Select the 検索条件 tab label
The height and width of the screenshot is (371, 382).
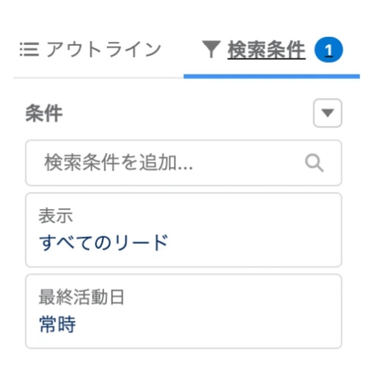point(267,50)
